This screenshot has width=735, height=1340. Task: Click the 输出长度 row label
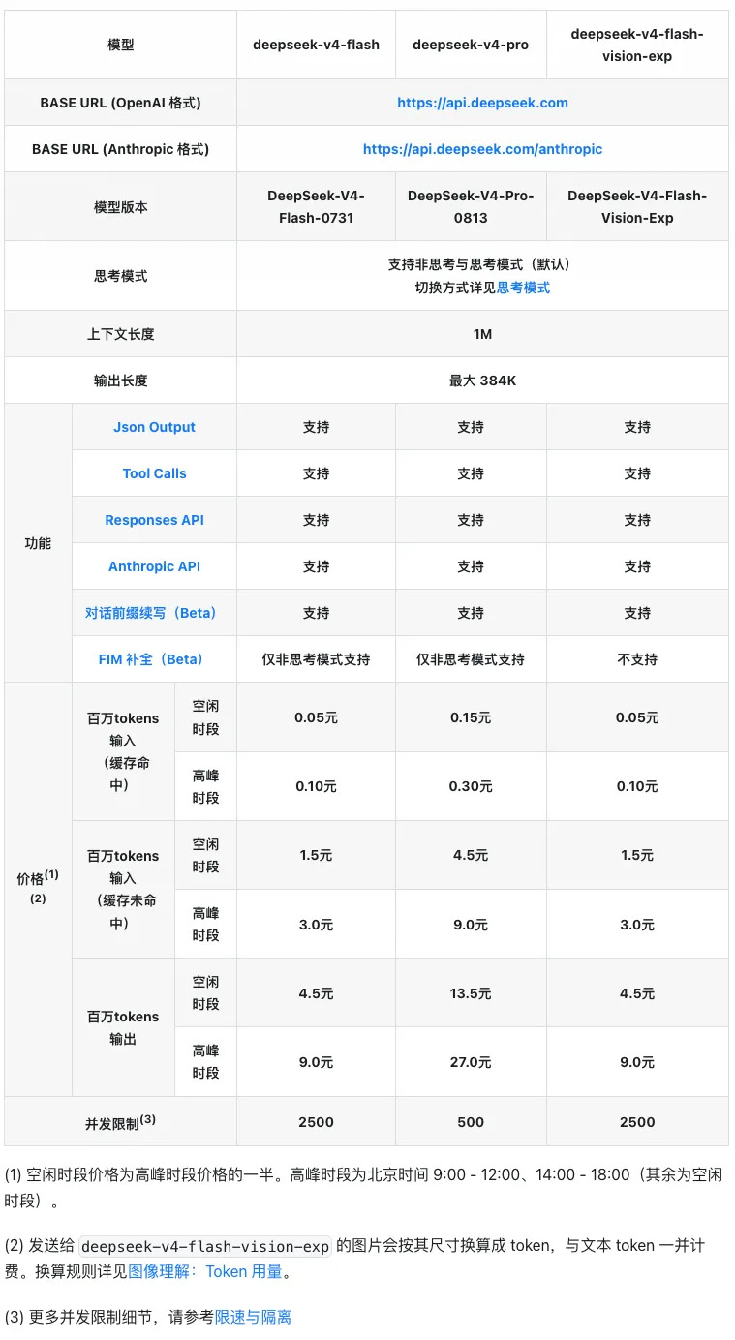coord(121,381)
